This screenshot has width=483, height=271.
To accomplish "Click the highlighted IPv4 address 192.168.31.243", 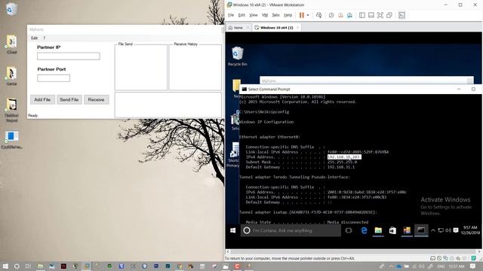I will pos(344,157).
